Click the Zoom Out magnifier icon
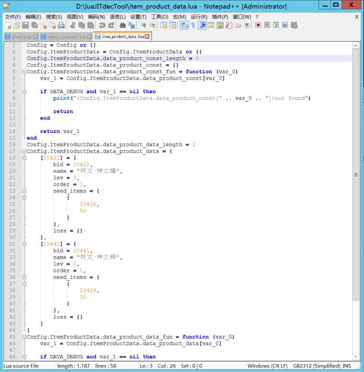364x372 pixels. click(x=152, y=25)
